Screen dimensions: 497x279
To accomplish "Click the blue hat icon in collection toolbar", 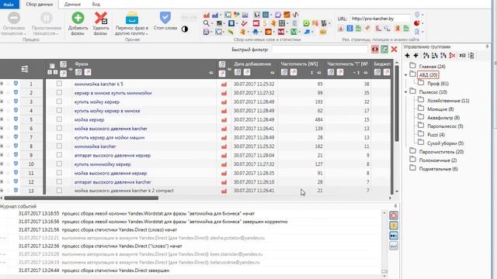I will click(x=255, y=32).
